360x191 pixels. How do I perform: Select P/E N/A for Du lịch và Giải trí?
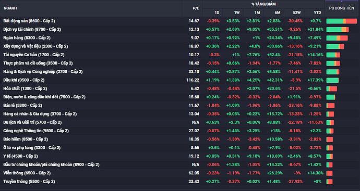[x=196, y=122]
